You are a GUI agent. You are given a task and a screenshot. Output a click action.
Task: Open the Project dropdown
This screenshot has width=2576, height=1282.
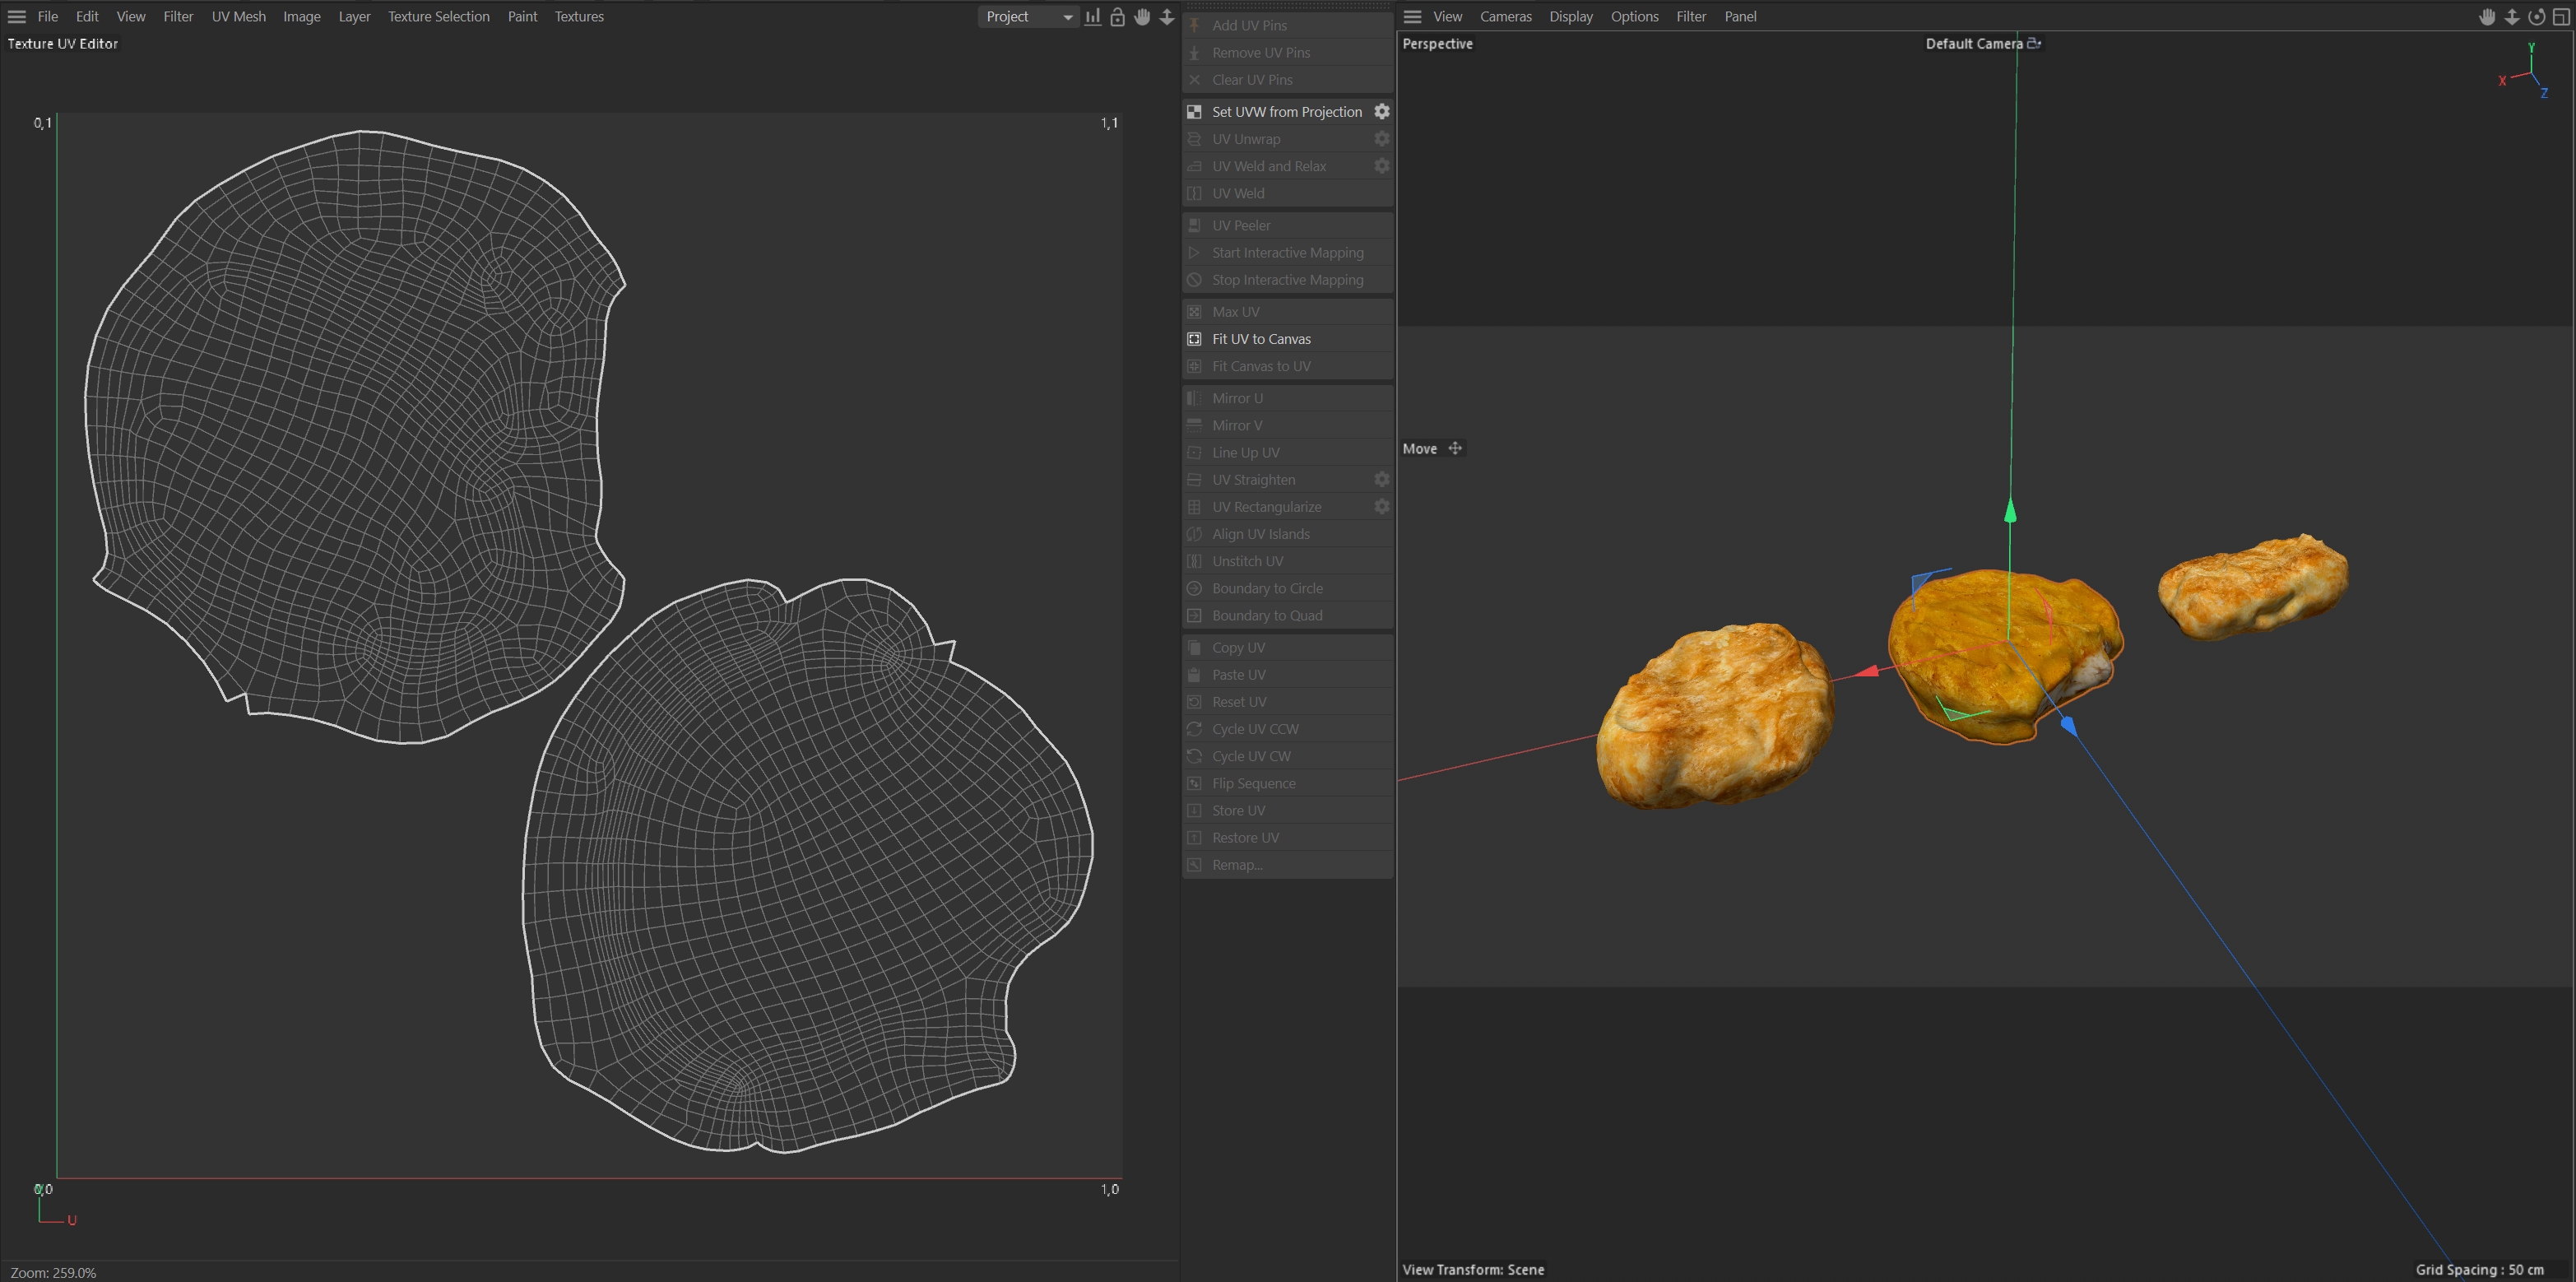pos(1028,16)
